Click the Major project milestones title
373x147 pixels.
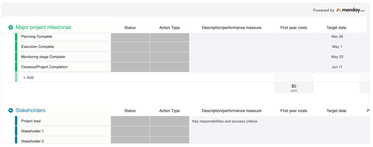click(43, 27)
